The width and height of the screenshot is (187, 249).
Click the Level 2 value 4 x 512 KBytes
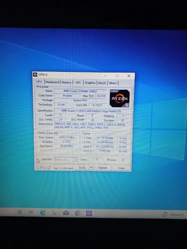[x=105, y=147]
